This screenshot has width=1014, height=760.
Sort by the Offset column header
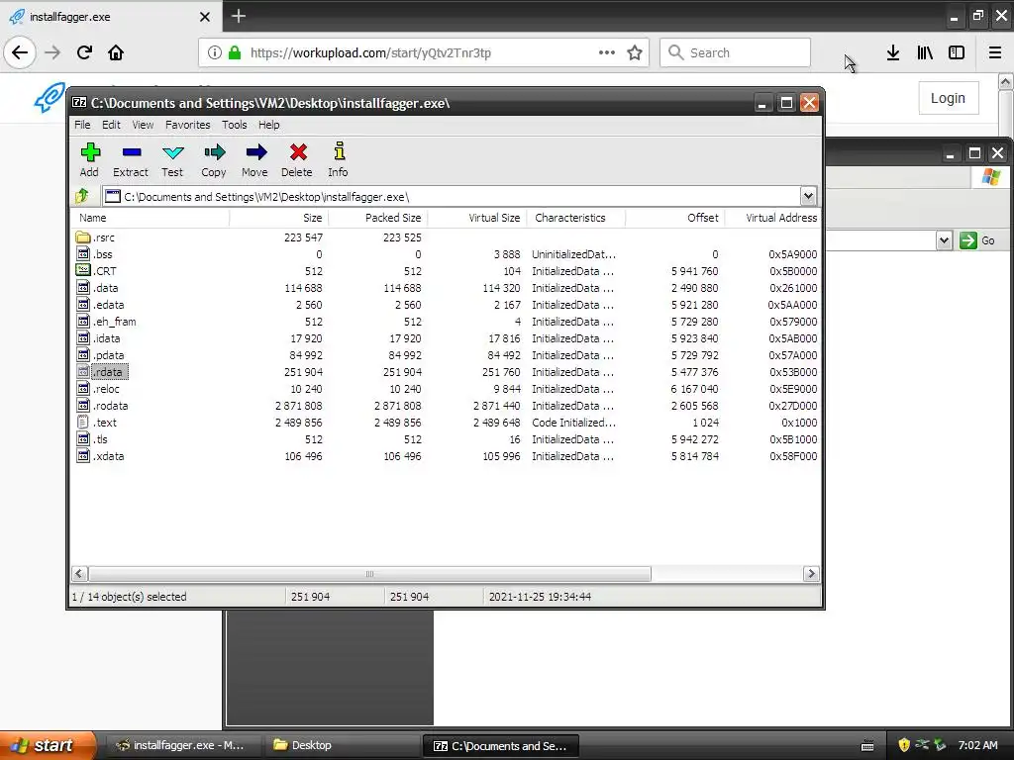coord(675,218)
